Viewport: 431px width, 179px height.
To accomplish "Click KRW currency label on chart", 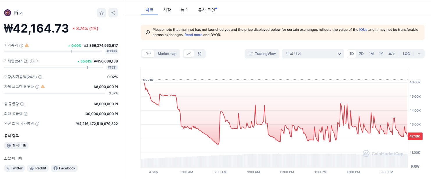I will coord(415,167).
